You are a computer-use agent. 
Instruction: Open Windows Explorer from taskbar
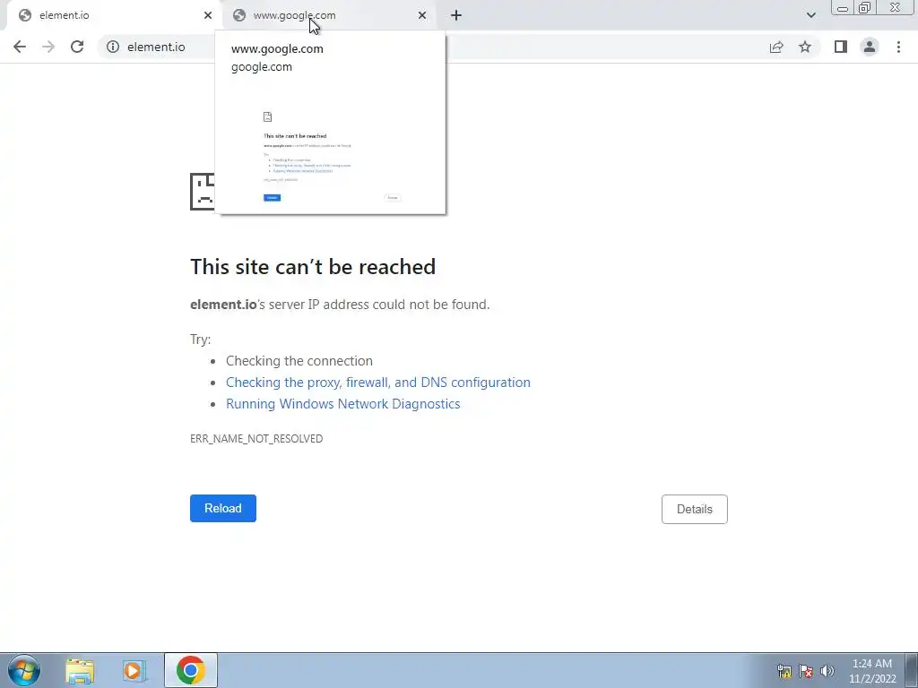80,670
